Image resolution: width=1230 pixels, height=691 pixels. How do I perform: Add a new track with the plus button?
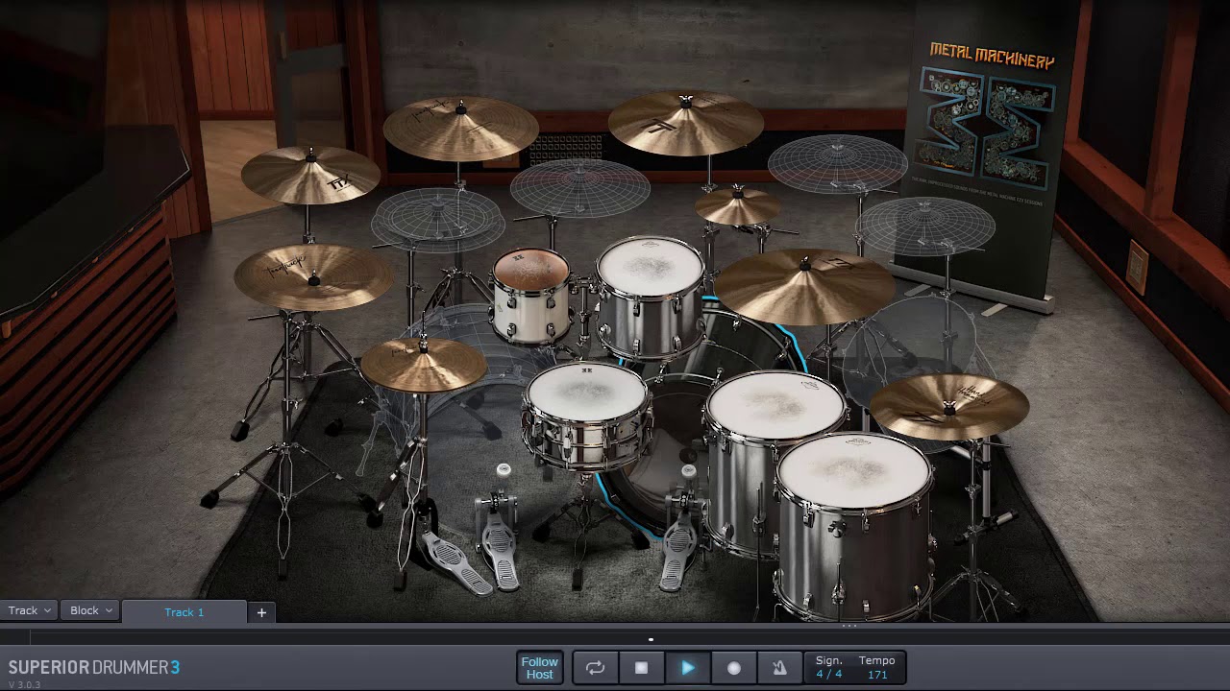[261, 611]
